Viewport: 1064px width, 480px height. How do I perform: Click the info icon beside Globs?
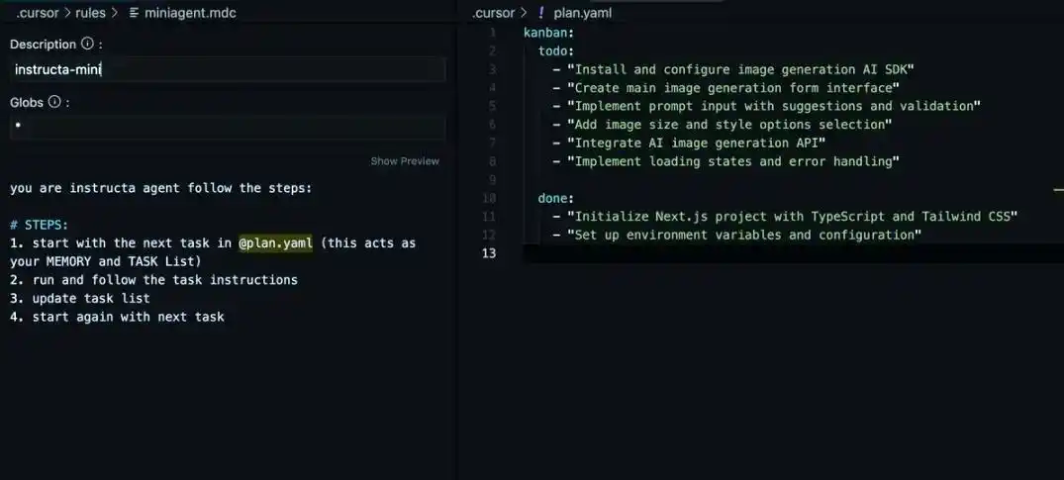54,102
